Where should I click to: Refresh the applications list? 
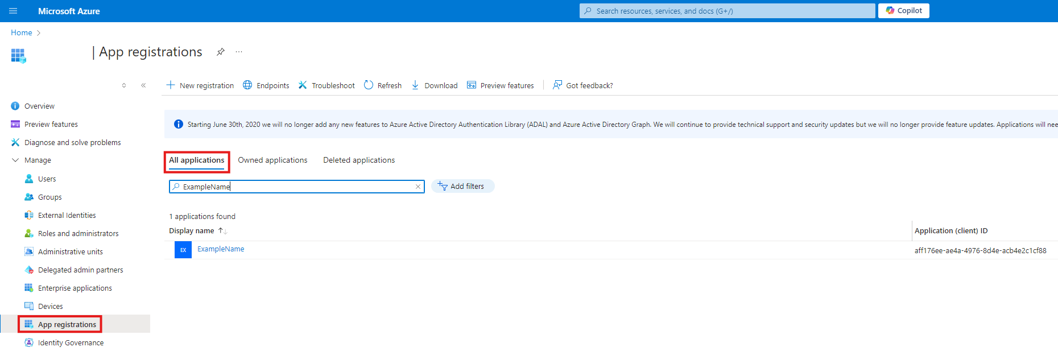pyautogui.click(x=383, y=85)
